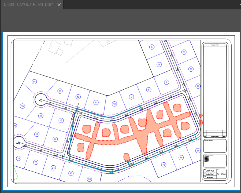Pick the lot 10 circle label

(x=114, y=104)
